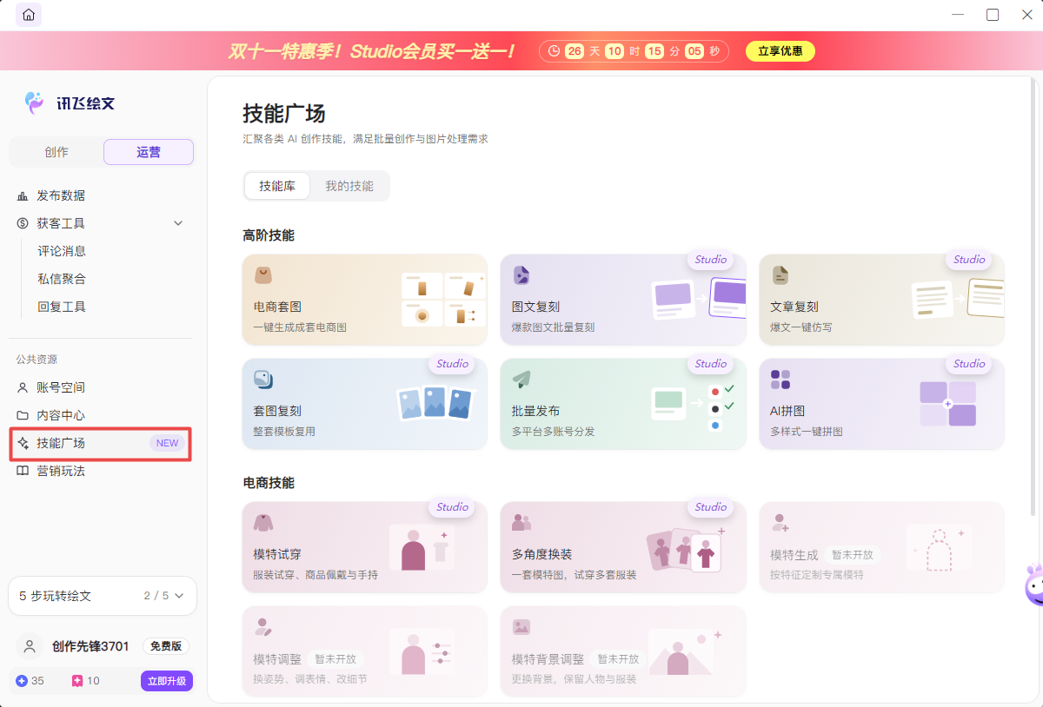Click the 模特试穿 preview thumbnail

(x=422, y=547)
